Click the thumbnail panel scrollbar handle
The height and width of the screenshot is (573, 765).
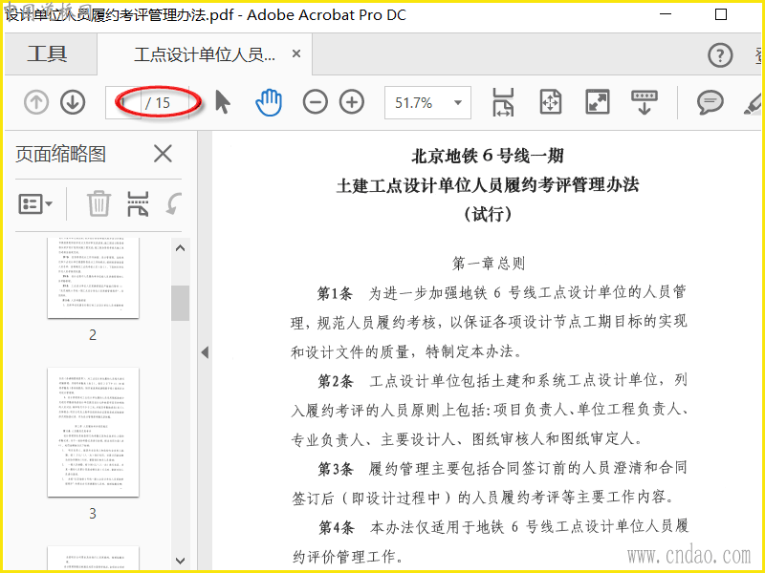click(180, 303)
